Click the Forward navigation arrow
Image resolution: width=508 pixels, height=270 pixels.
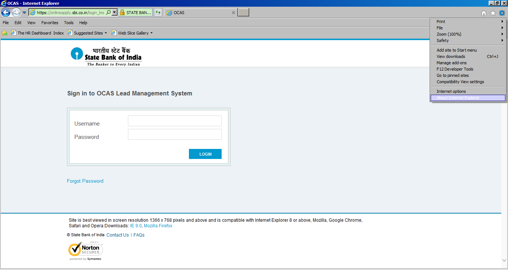click(16, 13)
